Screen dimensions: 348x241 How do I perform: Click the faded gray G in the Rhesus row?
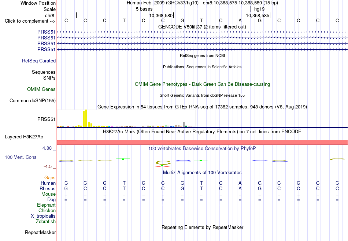66,188
